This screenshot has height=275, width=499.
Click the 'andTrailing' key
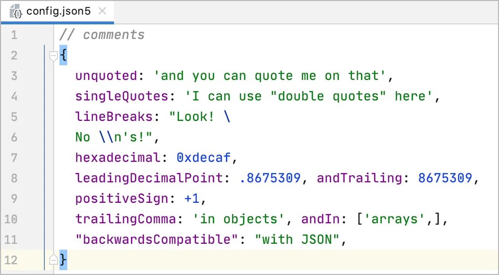(359, 178)
